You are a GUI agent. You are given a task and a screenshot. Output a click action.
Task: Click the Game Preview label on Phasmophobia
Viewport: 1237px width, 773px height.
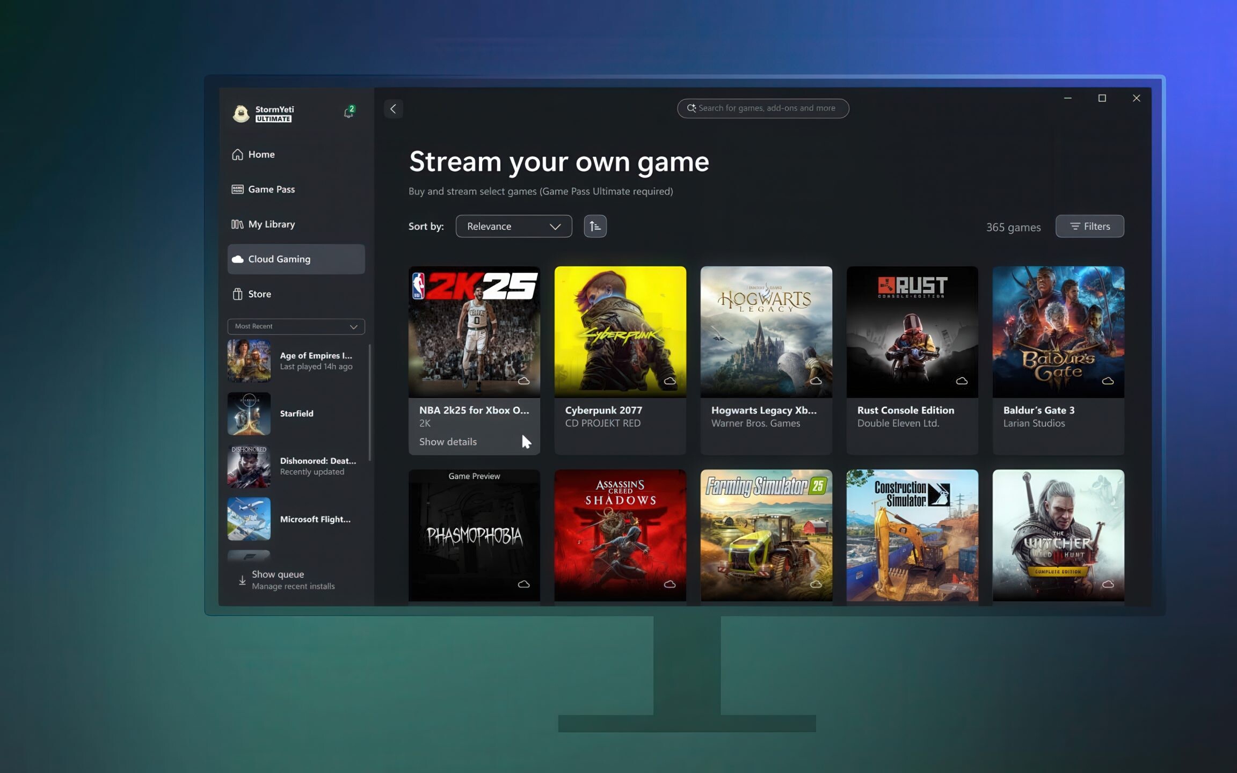tap(474, 476)
